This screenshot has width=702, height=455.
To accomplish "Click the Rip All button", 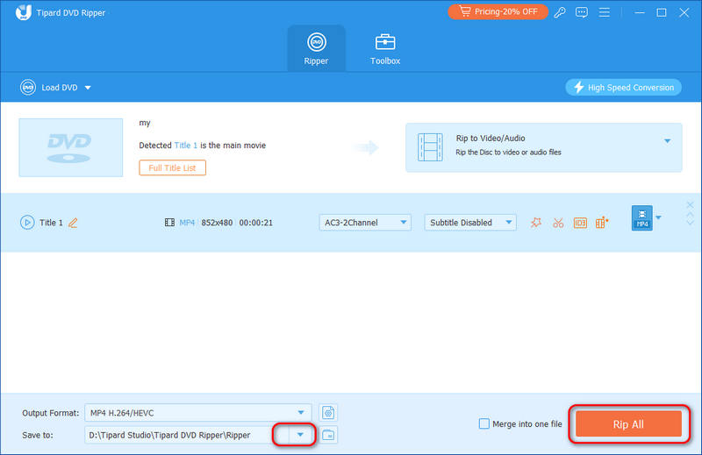I will tap(628, 424).
